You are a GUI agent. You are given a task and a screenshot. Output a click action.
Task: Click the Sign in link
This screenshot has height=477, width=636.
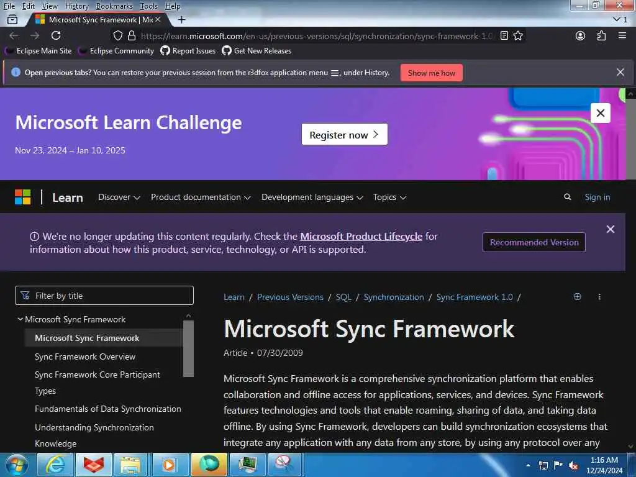click(597, 197)
